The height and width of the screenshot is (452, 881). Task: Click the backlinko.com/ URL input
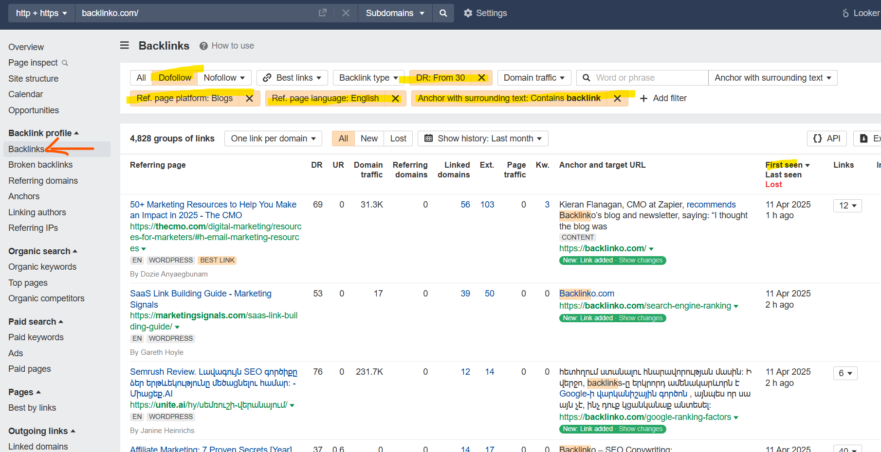click(195, 13)
